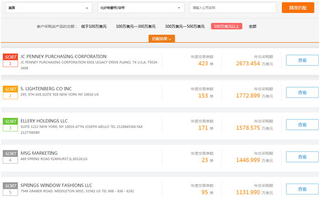The image size is (320, 198).
Task: Click the 295, 5TH AVE.SUITE 918 address
Action: 60,94
